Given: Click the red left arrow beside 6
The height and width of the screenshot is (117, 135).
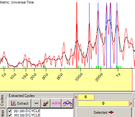Looking at the screenshot, I should 76,97.
